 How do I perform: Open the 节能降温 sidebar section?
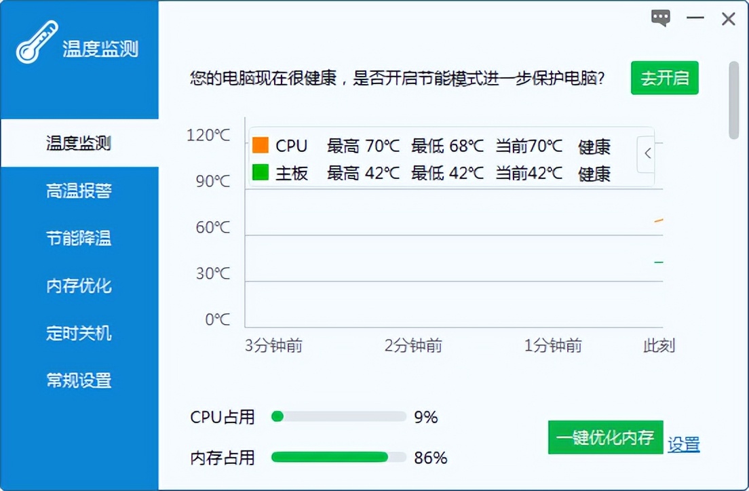tap(78, 239)
